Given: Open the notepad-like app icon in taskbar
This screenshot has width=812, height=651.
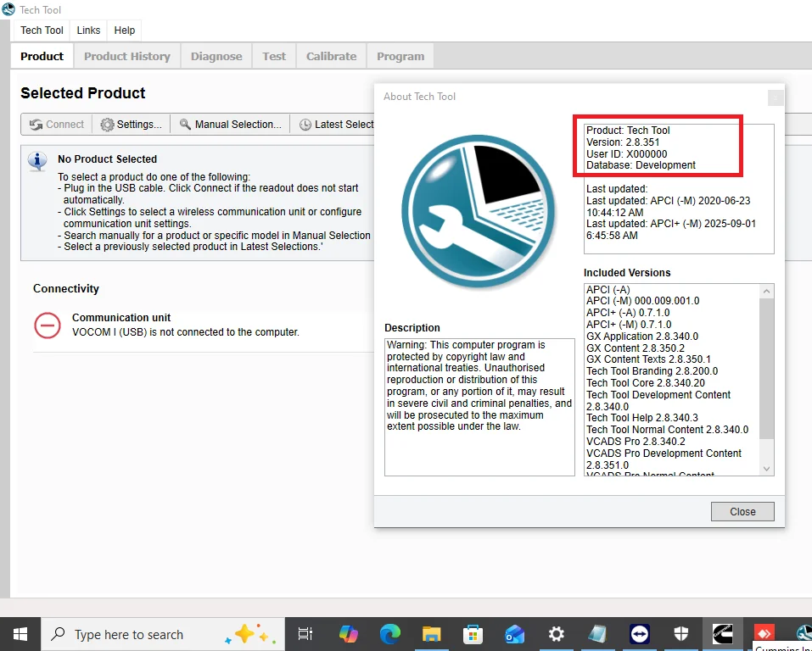Looking at the screenshot, I should point(597,634).
